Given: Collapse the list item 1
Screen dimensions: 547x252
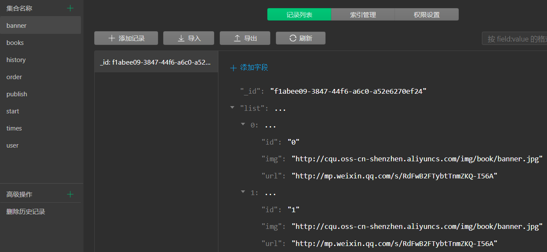Looking at the screenshot, I should [243, 192].
